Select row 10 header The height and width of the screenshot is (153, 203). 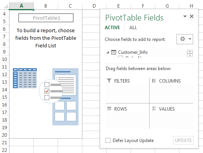click(5, 59)
